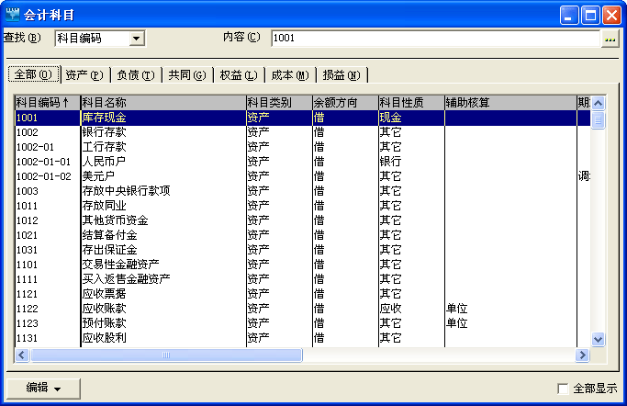Click the 会计科目 window title icon

coord(13,14)
